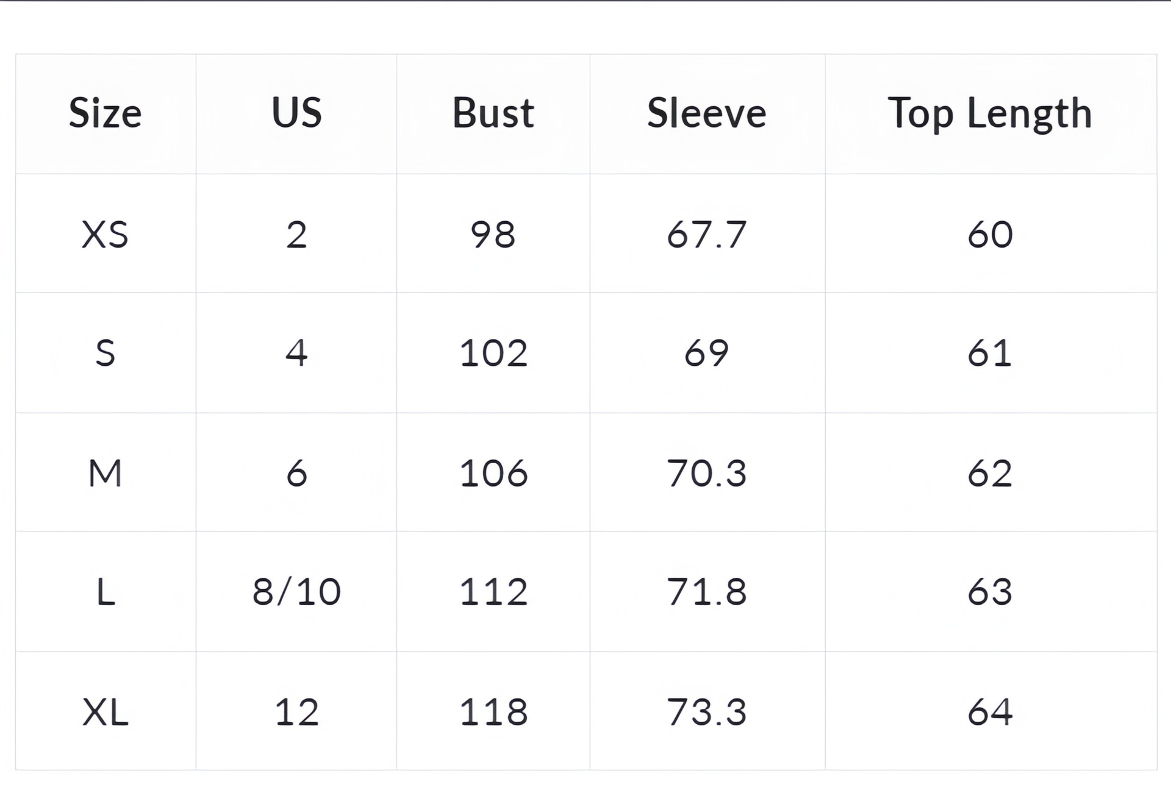This screenshot has width=1171, height=785.
Task: Select the M size row label
Action: pyautogui.click(x=105, y=474)
